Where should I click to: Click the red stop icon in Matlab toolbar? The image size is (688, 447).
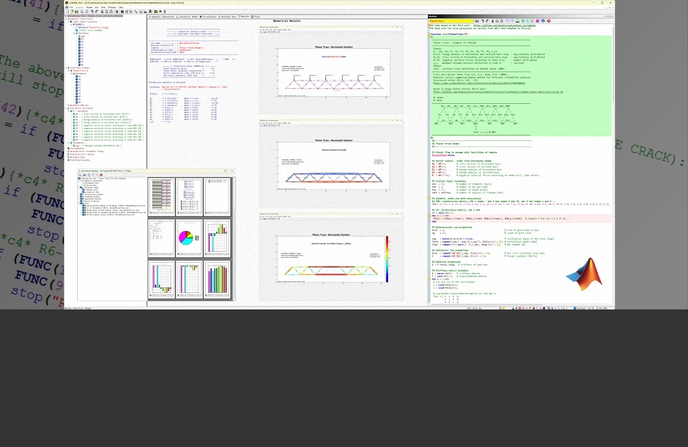(x=548, y=21)
